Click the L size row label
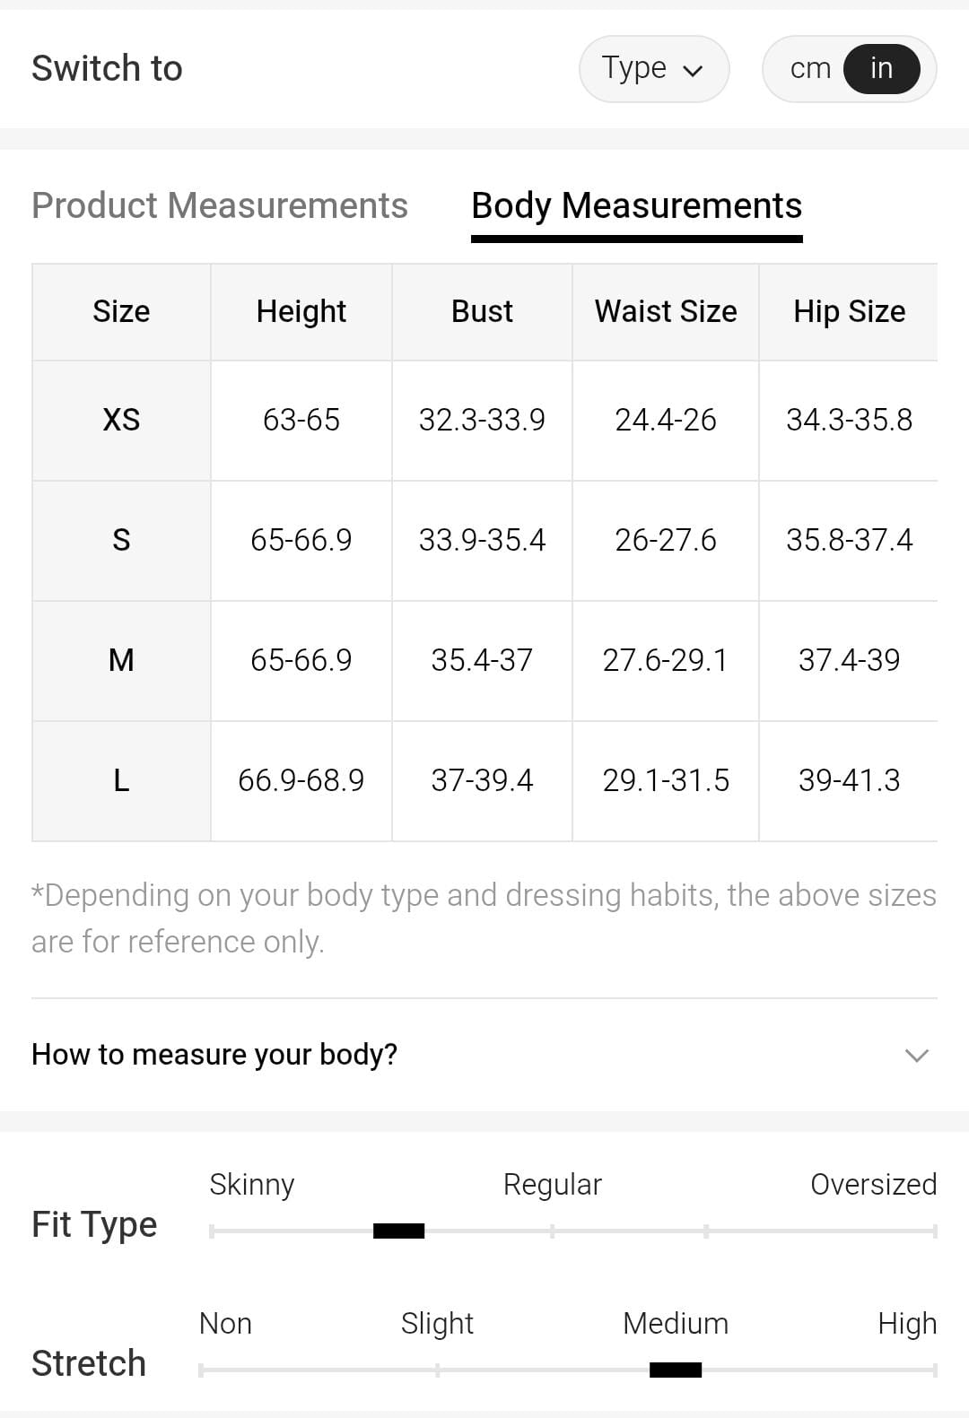This screenshot has height=1418, width=969. coord(121,780)
